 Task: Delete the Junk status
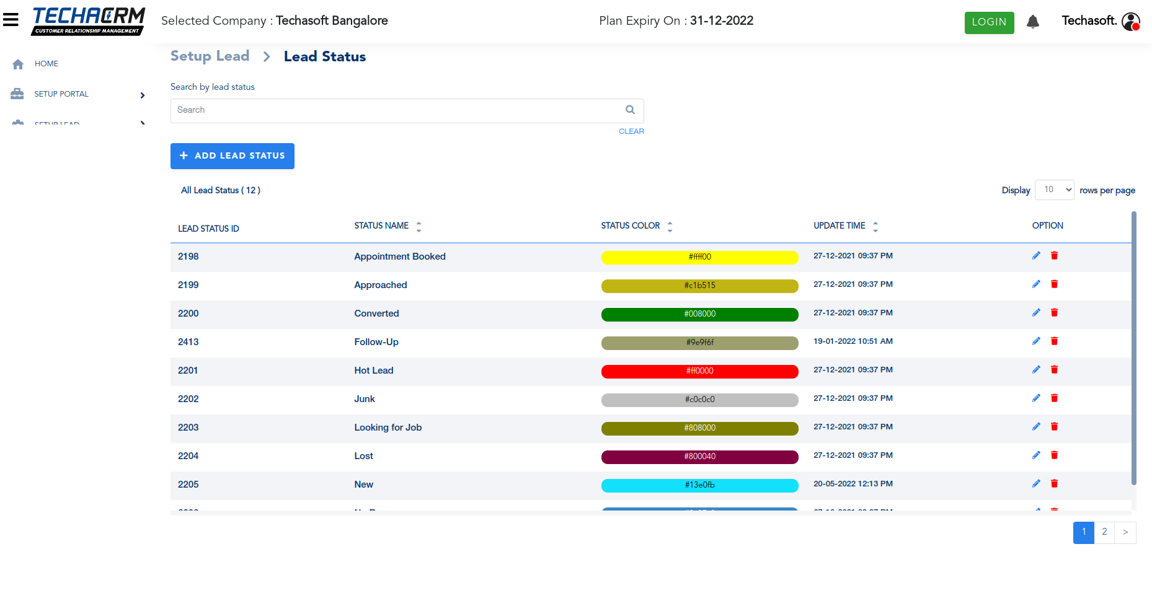pos(1054,398)
